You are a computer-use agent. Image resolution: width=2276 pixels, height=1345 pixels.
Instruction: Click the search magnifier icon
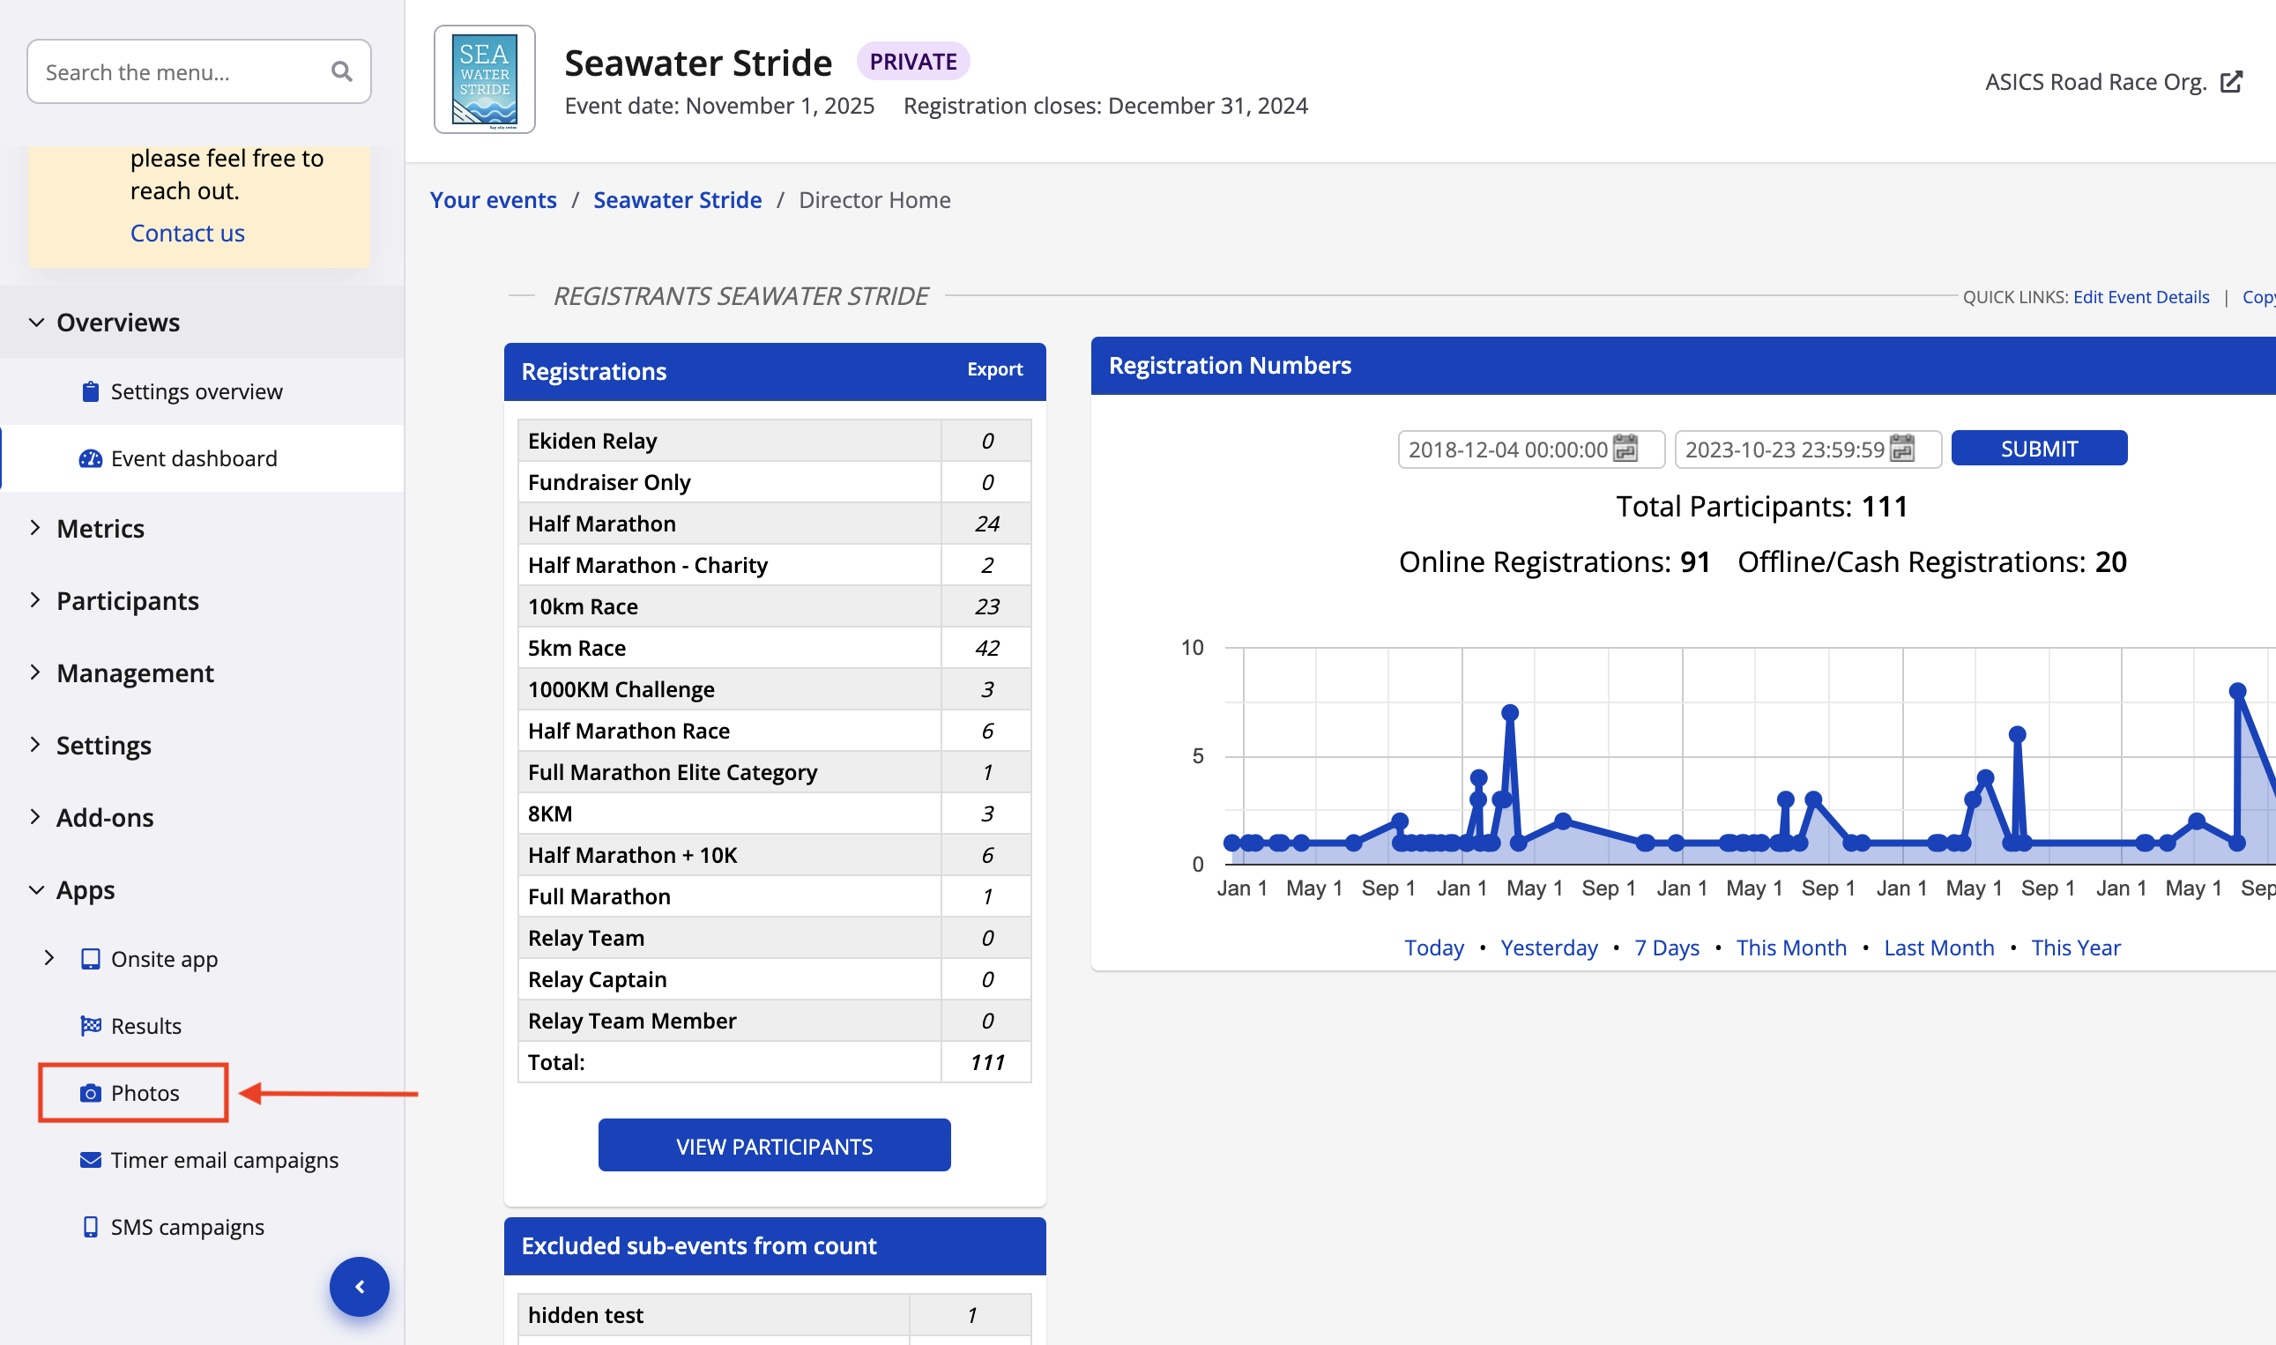click(x=341, y=71)
